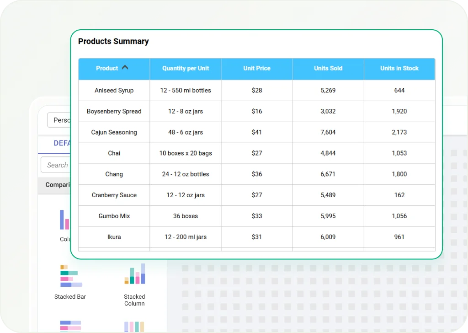Click the Product column sort arrow
Viewport: 468px width, 333px height.
(125, 68)
